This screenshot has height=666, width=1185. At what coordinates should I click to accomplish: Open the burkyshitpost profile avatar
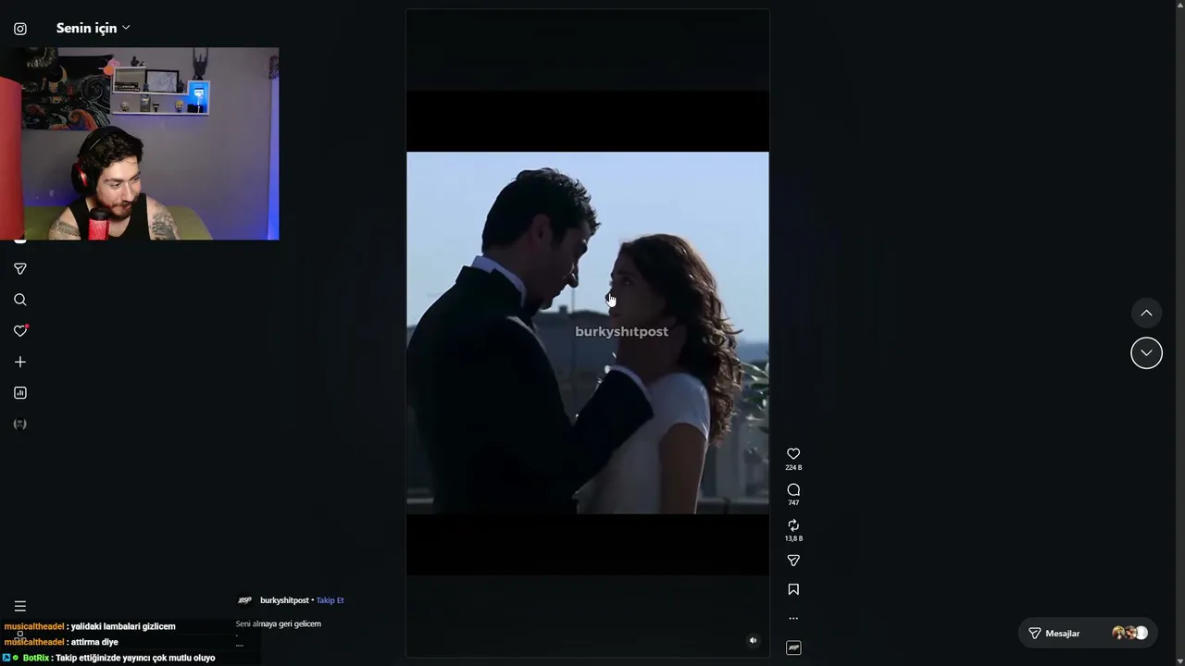[244, 600]
